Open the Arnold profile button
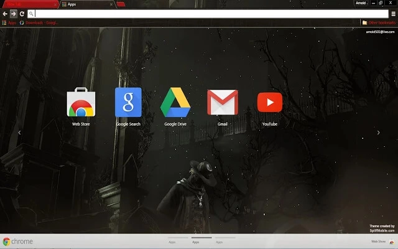This screenshot has height=249, width=398. [x=361, y=3]
